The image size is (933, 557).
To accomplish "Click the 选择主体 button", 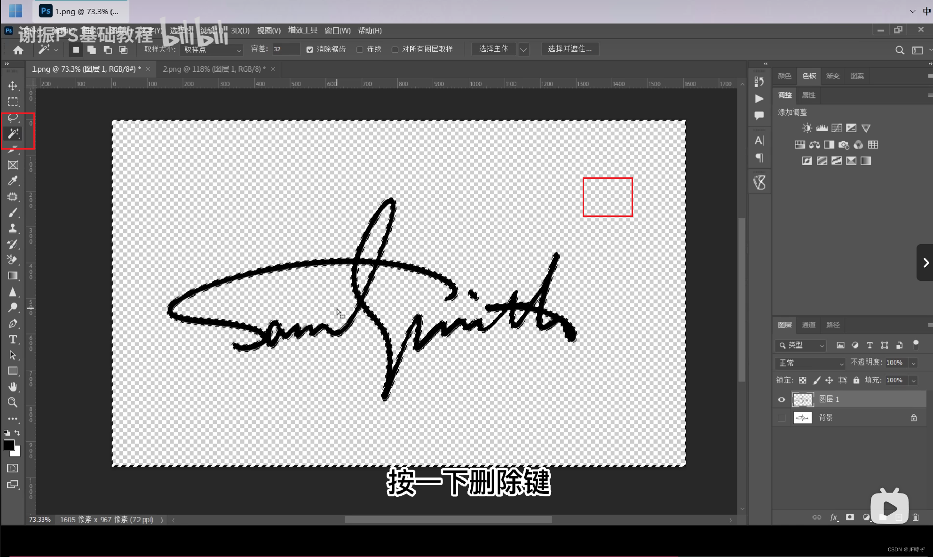I will pyautogui.click(x=493, y=49).
